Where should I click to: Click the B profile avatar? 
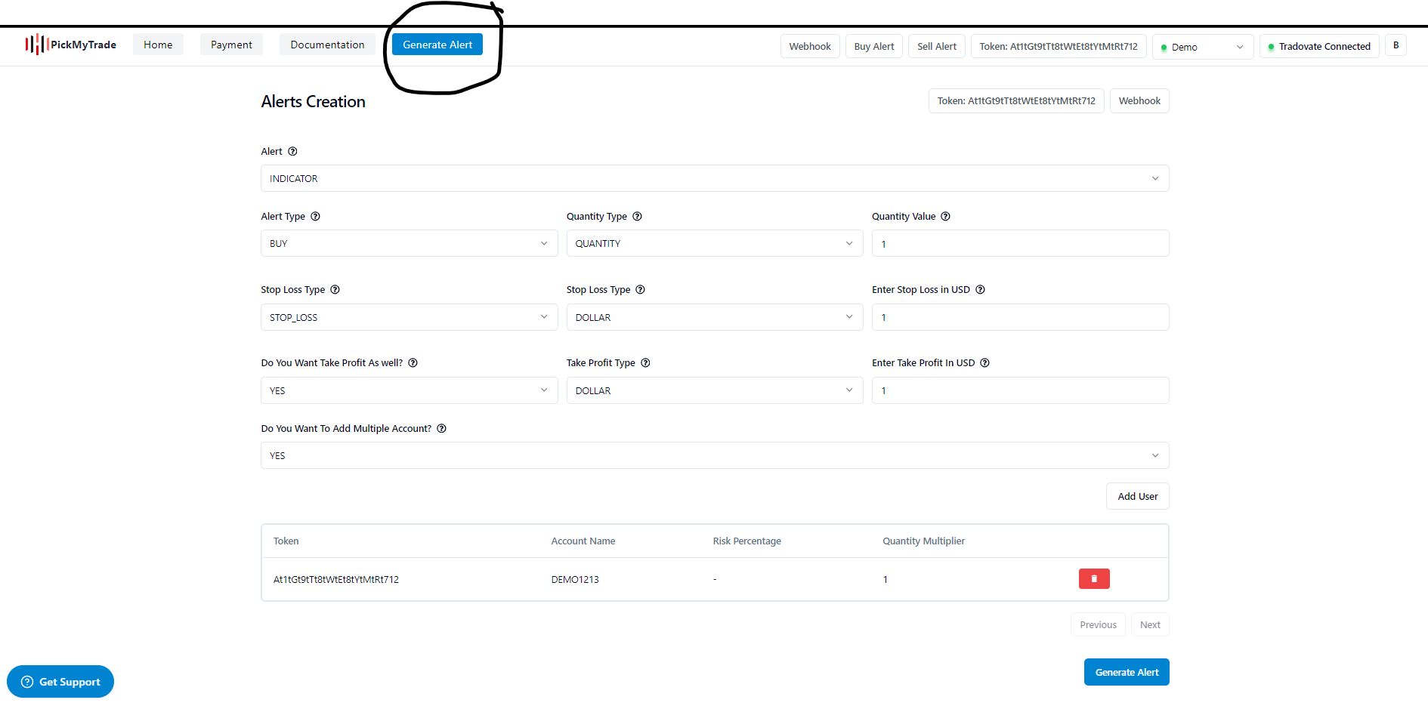1396,45
